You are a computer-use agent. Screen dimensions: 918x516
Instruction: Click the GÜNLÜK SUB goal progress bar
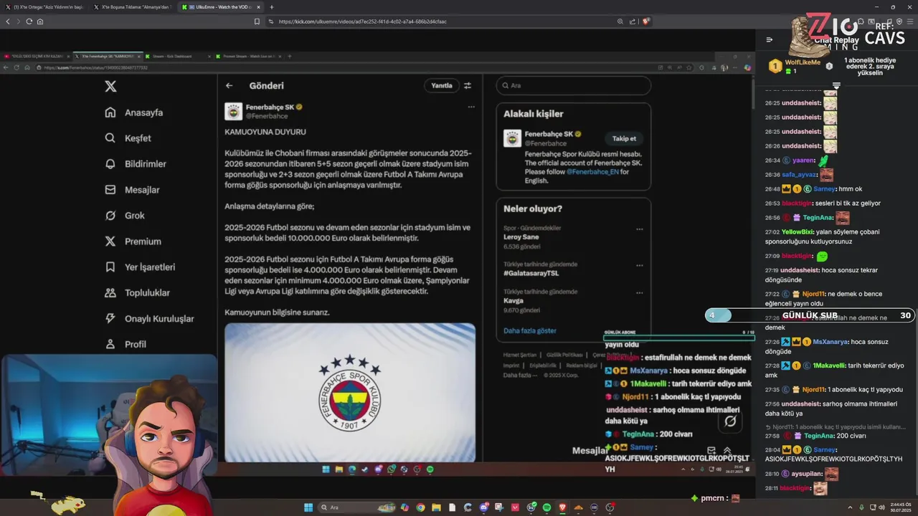pos(809,315)
